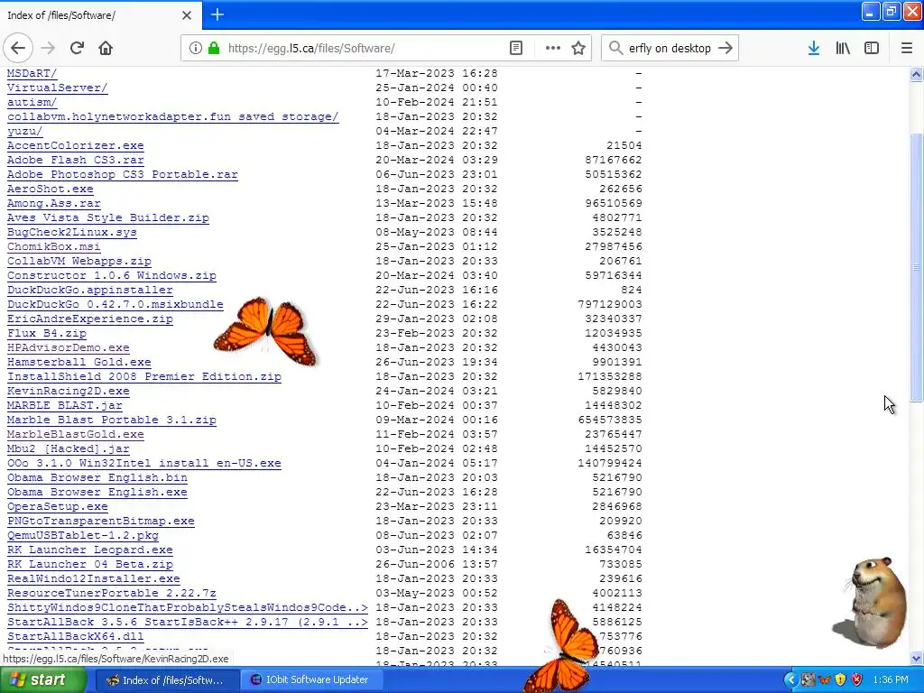Screen dimensions: 924x693
Task: Download ChomikBox.msi
Action: 53,246
